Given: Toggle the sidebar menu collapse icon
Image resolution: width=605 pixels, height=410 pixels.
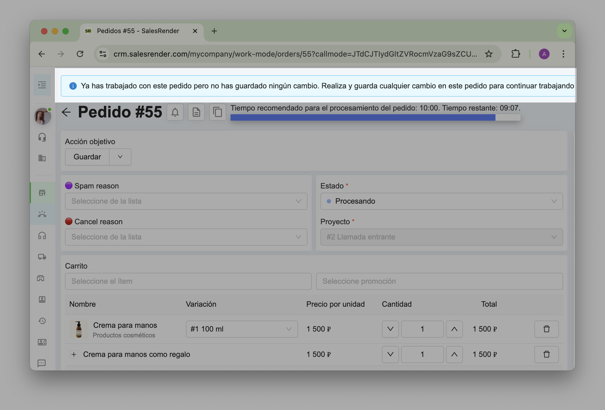Looking at the screenshot, I should point(42,85).
